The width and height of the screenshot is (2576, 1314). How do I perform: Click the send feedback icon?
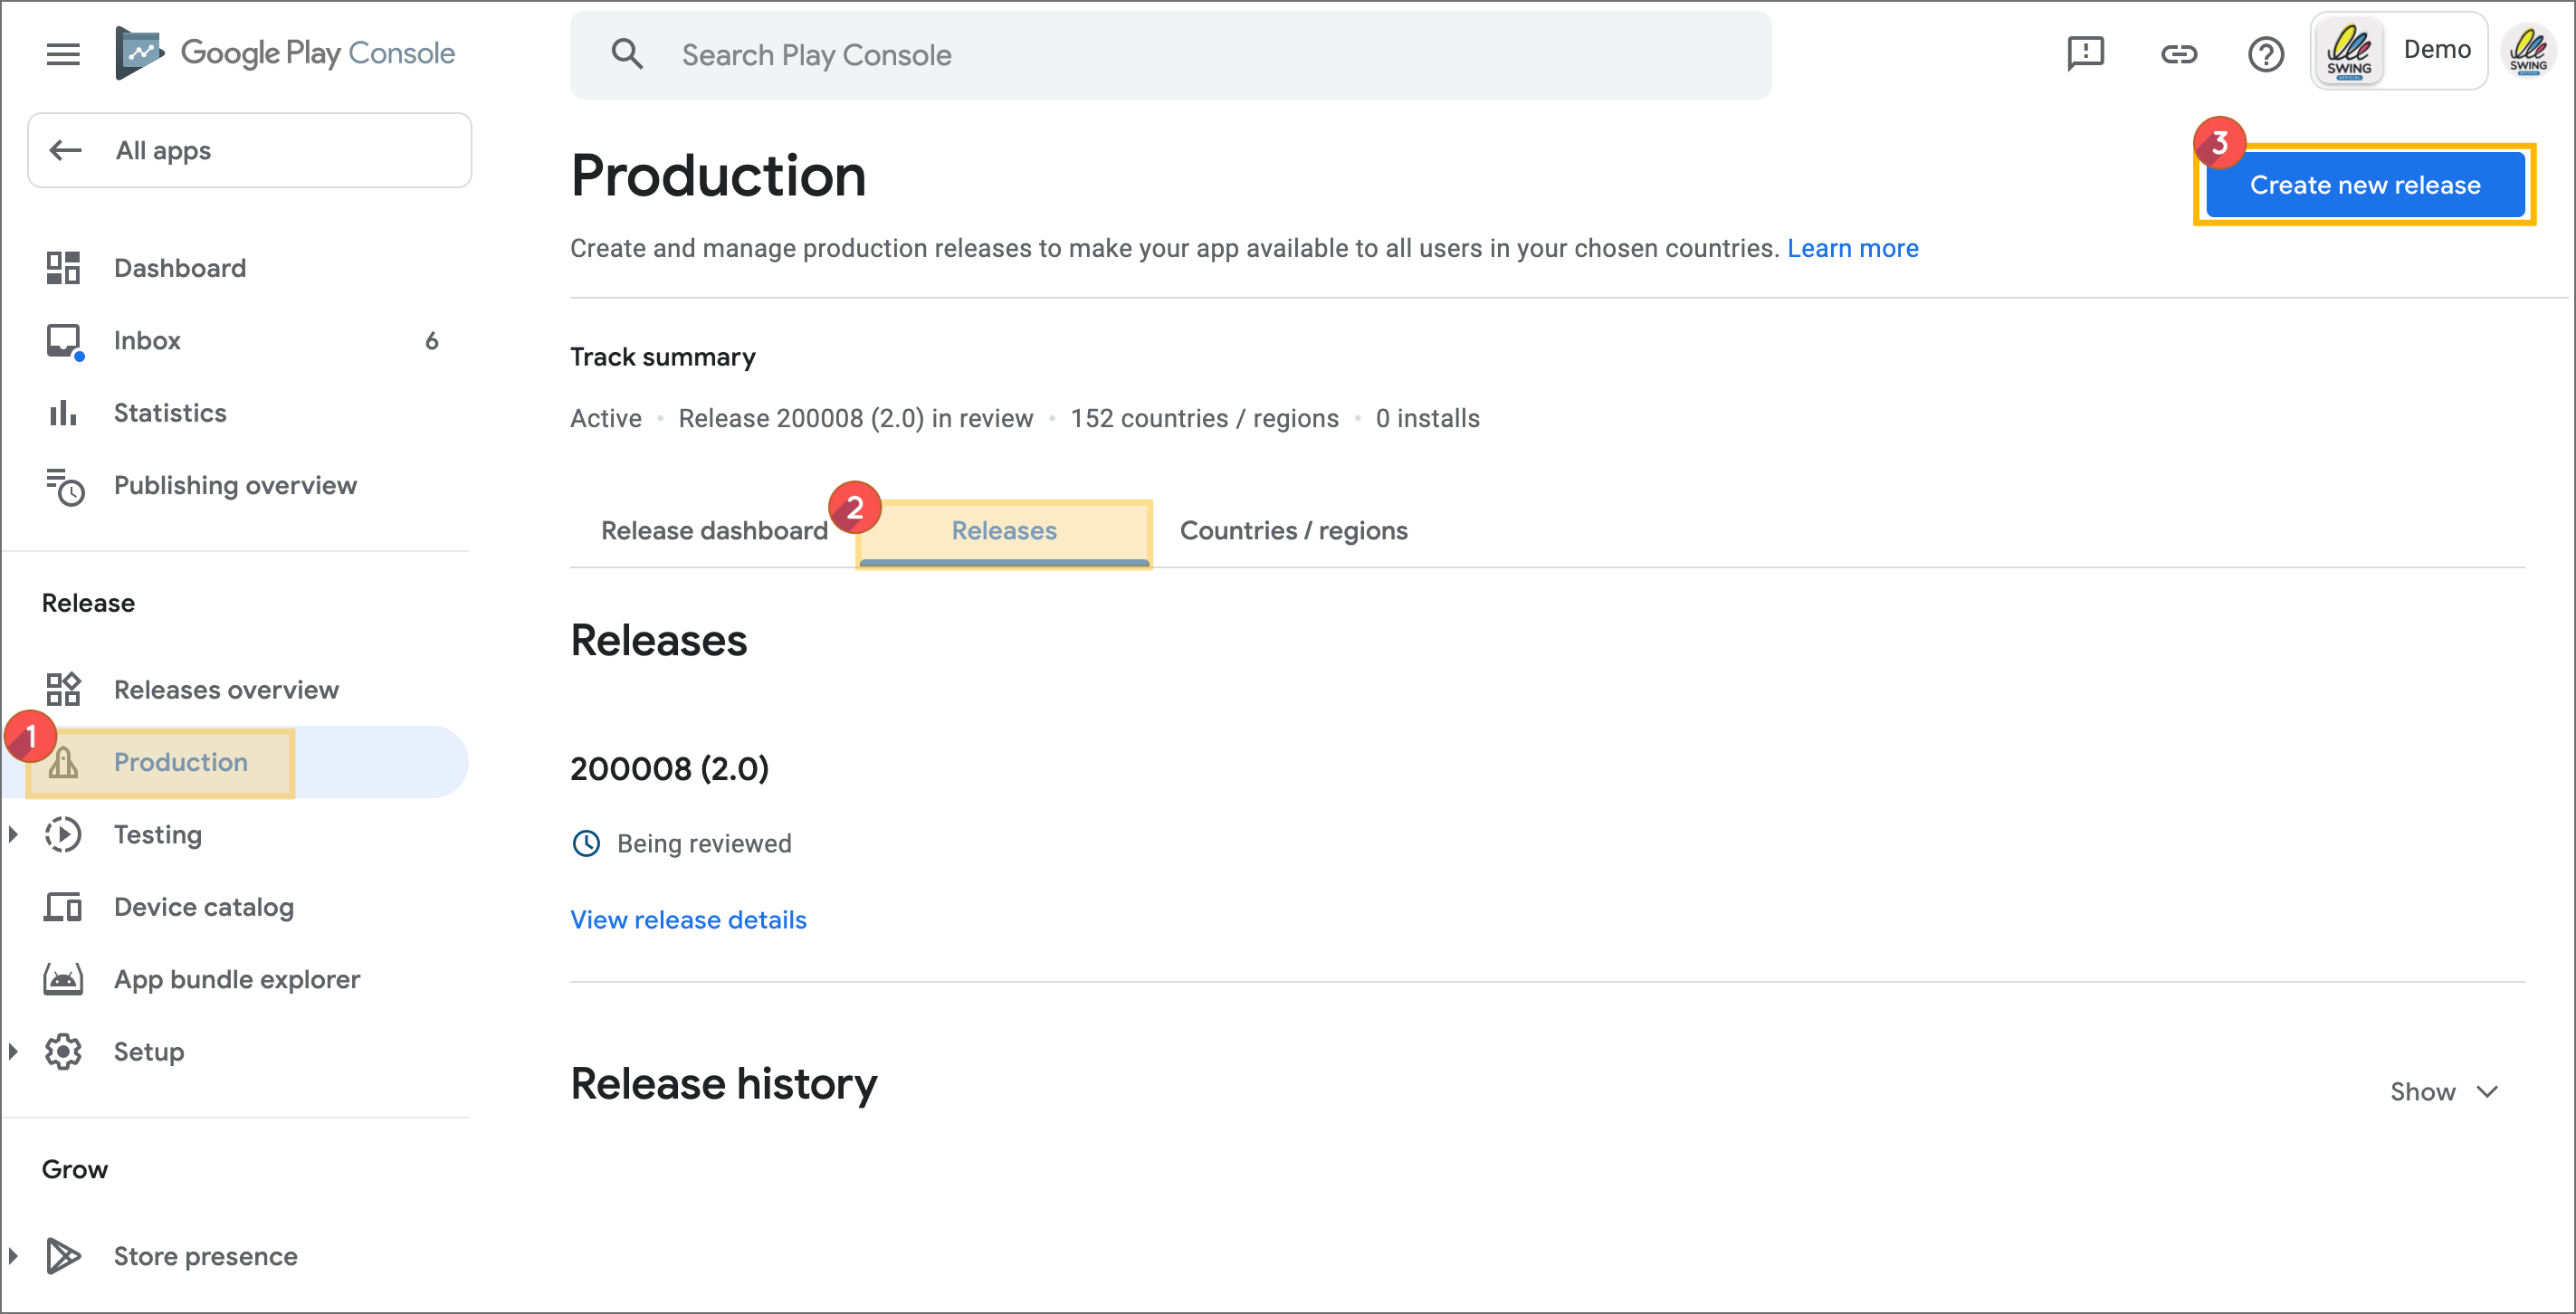pyautogui.click(x=2085, y=54)
